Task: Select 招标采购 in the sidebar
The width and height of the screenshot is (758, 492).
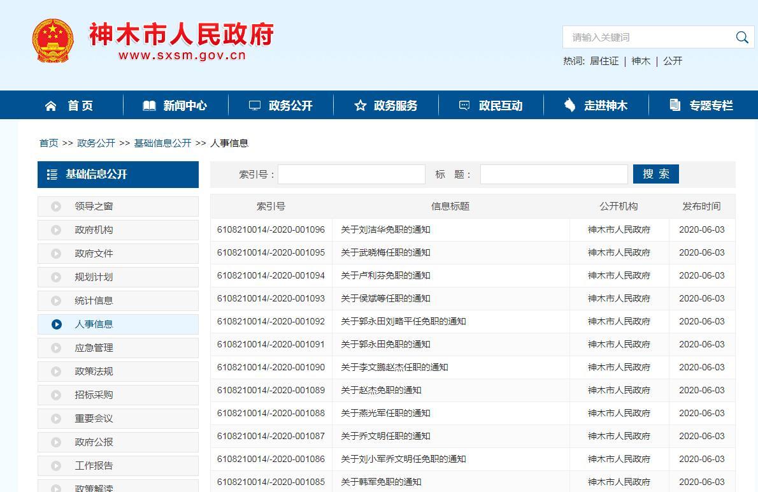Action: pos(118,395)
